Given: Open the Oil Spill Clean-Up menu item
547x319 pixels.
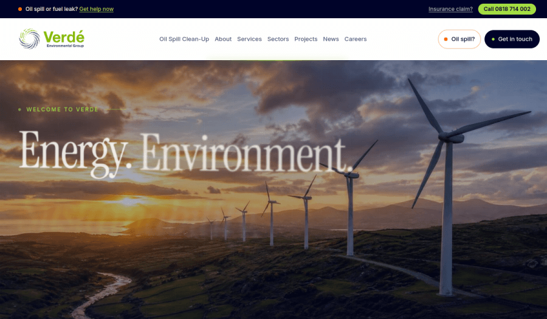Looking at the screenshot, I should 184,39.
